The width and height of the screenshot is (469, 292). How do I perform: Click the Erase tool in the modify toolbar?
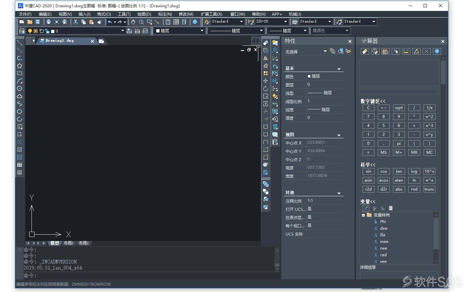[266, 43]
